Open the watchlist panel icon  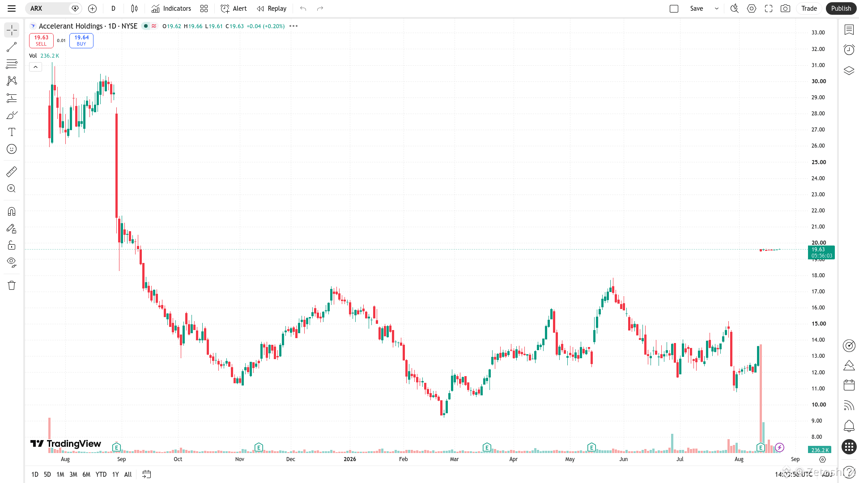point(849,30)
